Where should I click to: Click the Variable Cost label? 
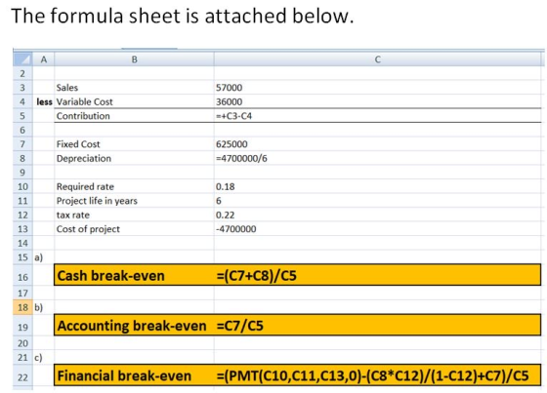click(x=84, y=101)
